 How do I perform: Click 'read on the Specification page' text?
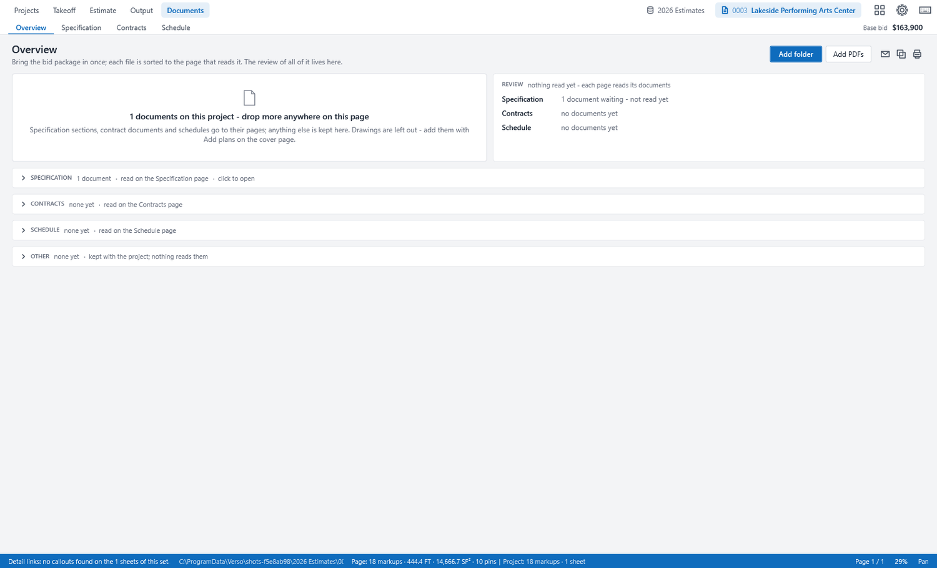(x=164, y=179)
